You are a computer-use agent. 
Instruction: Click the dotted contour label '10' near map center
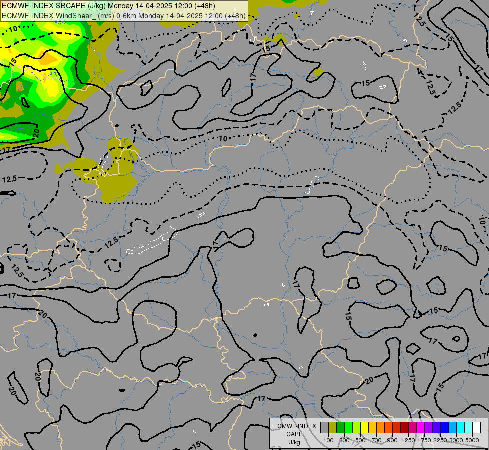pyautogui.click(x=223, y=138)
